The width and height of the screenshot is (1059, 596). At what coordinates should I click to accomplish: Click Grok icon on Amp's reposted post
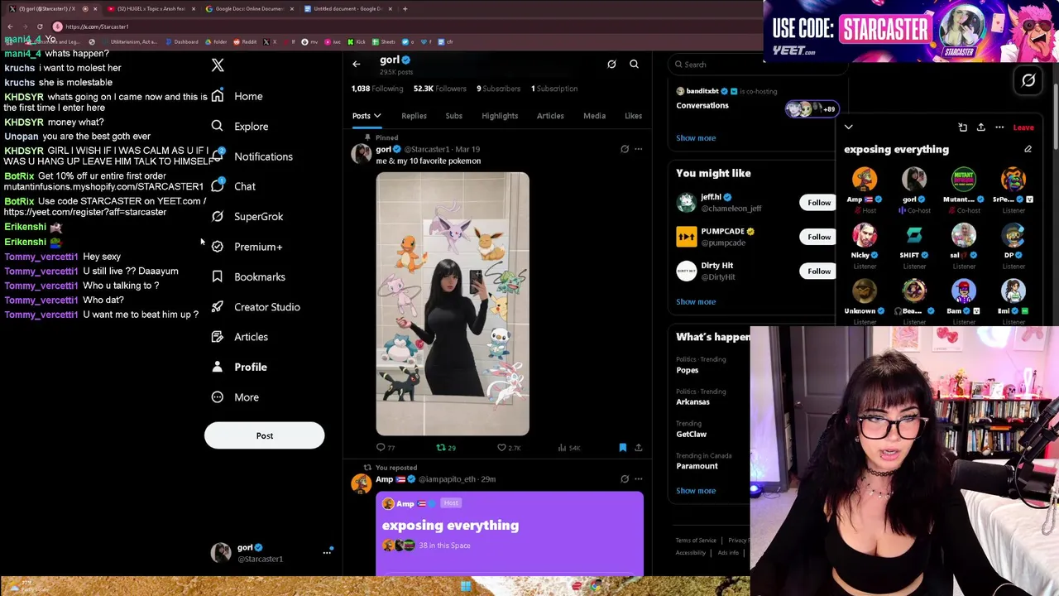tap(625, 479)
